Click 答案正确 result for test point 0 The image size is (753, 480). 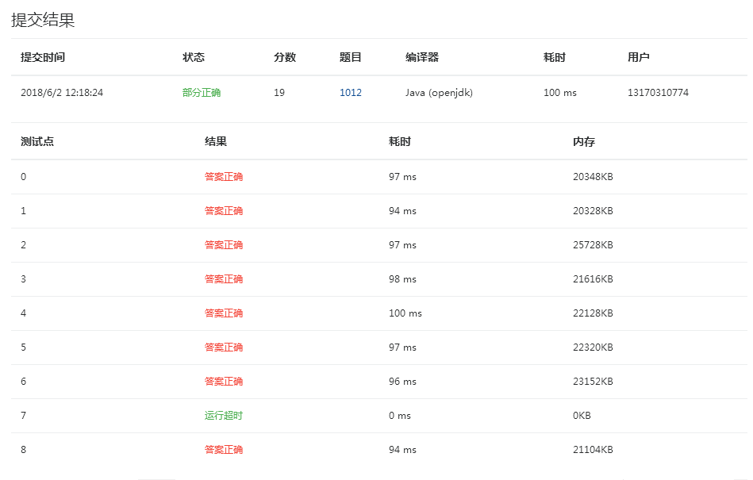coord(224,177)
